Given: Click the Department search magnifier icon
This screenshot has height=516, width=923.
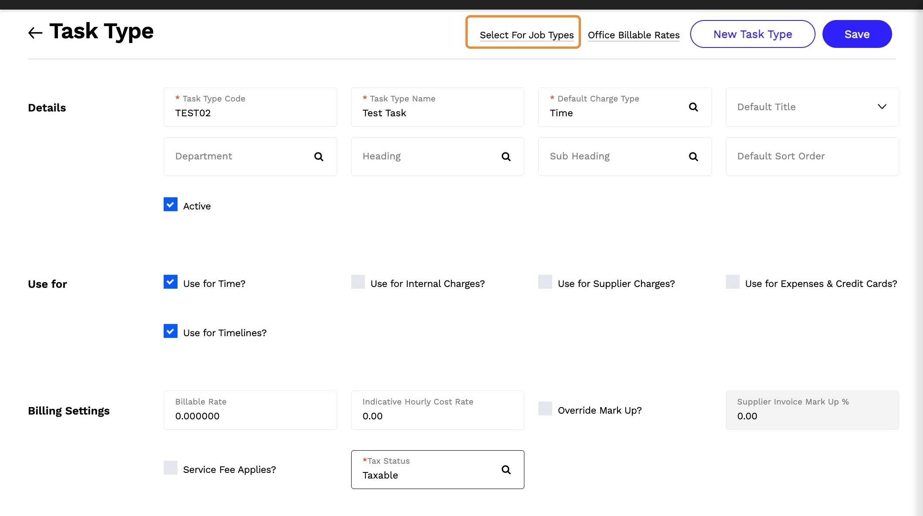Looking at the screenshot, I should point(319,157).
